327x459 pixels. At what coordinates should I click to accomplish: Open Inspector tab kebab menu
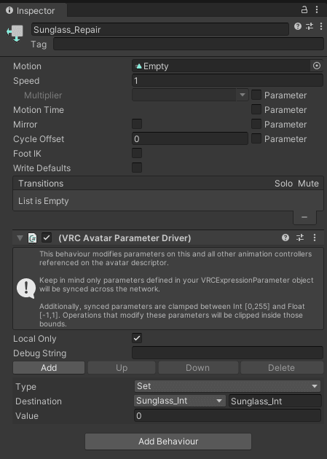click(317, 10)
